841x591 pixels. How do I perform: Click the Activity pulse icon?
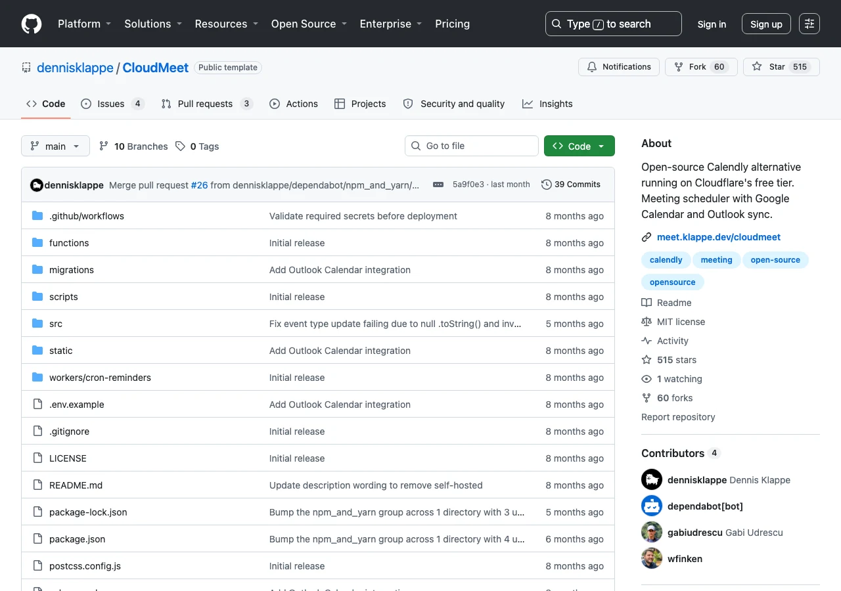(647, 341)
